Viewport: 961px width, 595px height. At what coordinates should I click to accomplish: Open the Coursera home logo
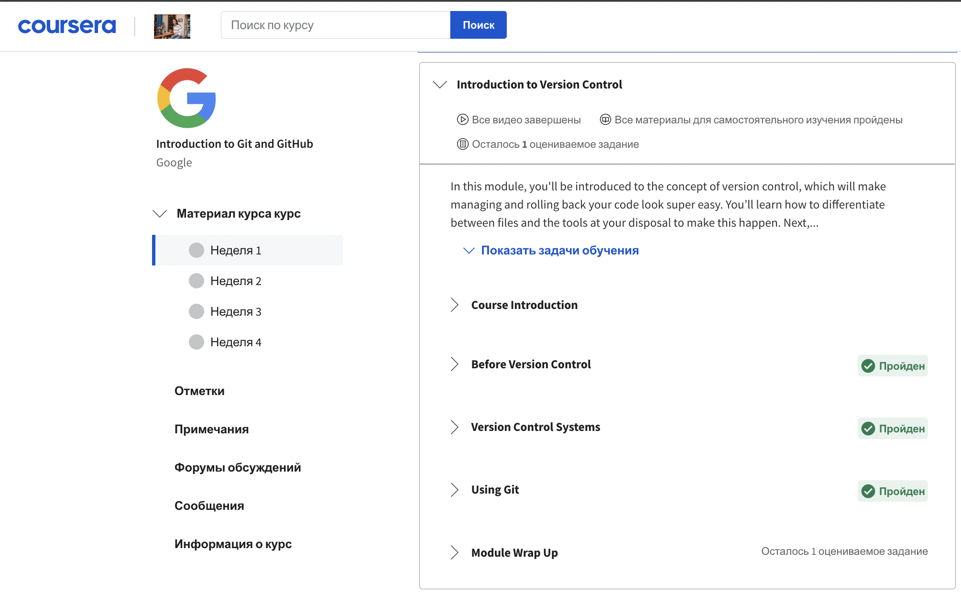67,26
